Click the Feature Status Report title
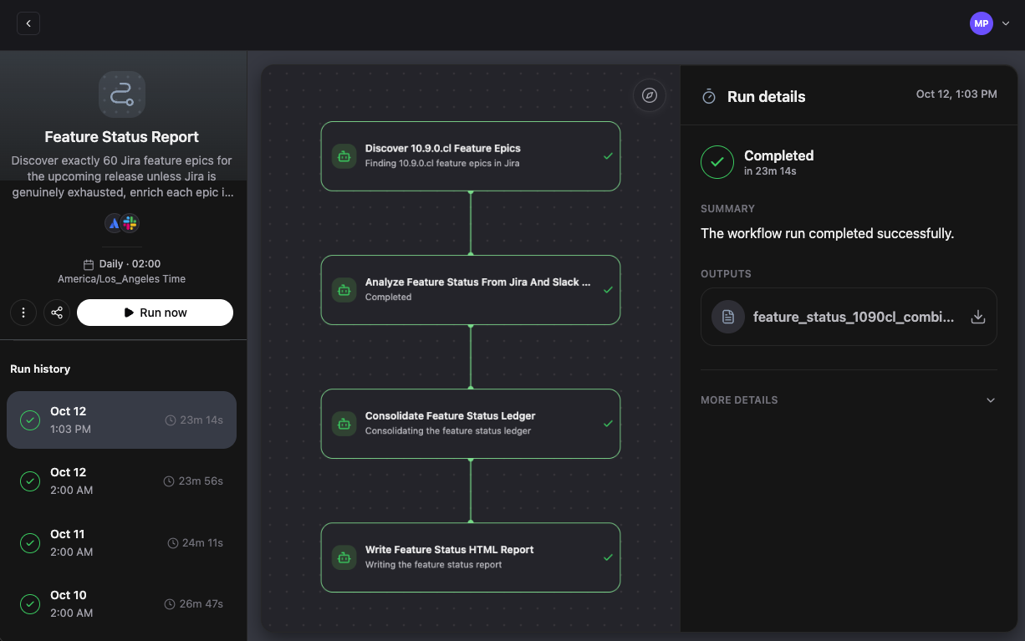Viewport: 1025px width, 641px height. pos(122,137)
